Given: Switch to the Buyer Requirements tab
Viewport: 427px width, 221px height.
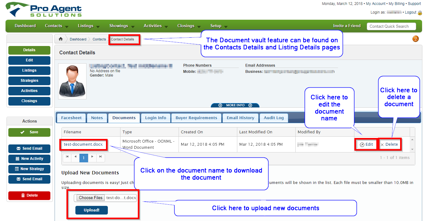Looking at the screenshot, I should 196,118.
